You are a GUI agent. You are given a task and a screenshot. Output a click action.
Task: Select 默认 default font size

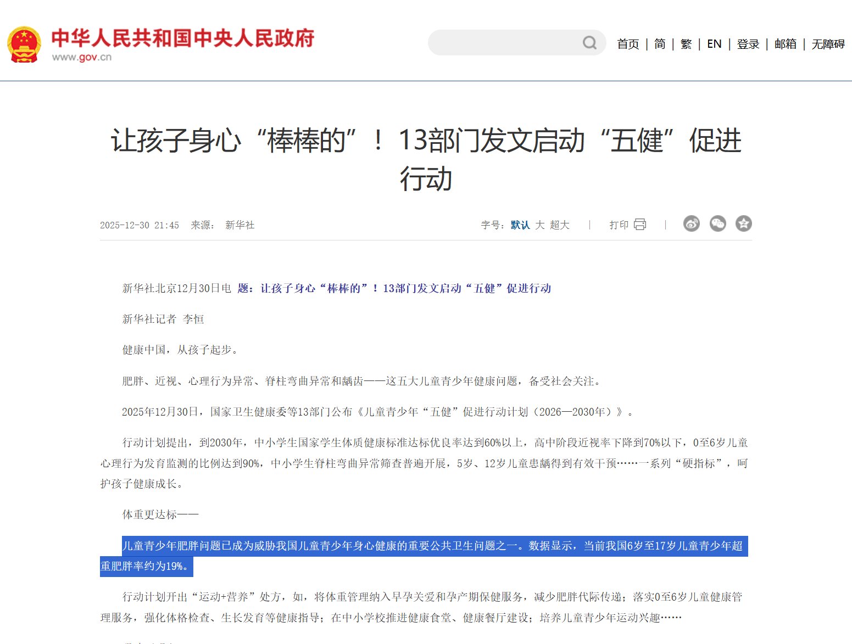pos(520,225)
